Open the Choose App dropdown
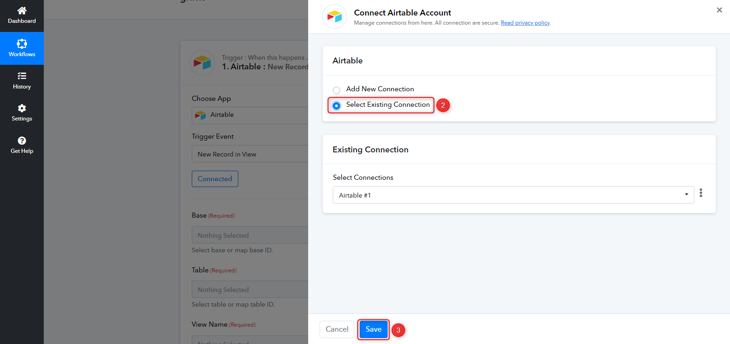 pyautogui.click(x=250, y=115)
